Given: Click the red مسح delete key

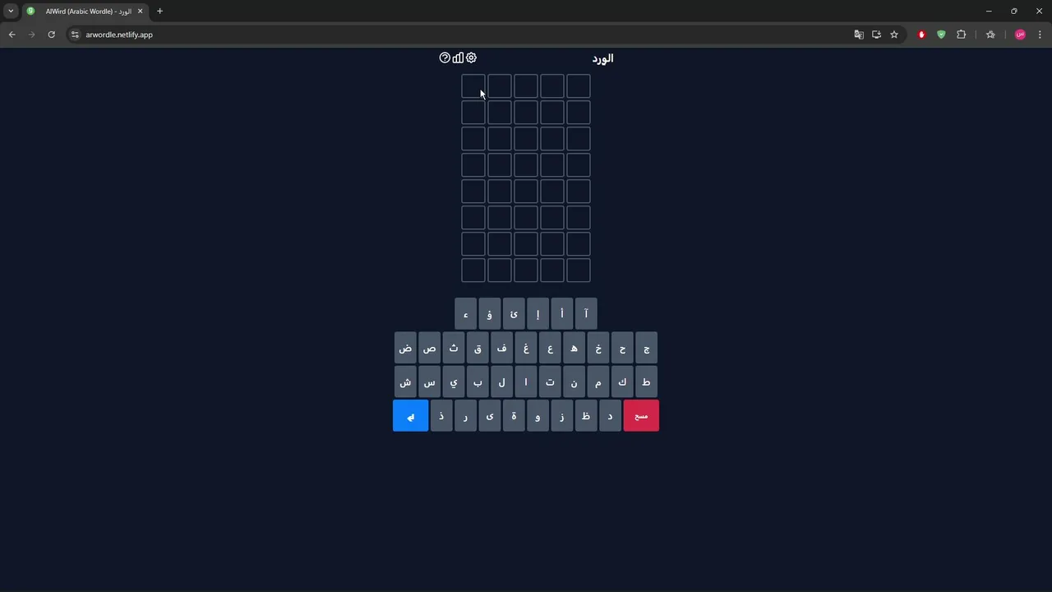Looking at the screenshot, I should pyautogui.click(x=641, y=416).
